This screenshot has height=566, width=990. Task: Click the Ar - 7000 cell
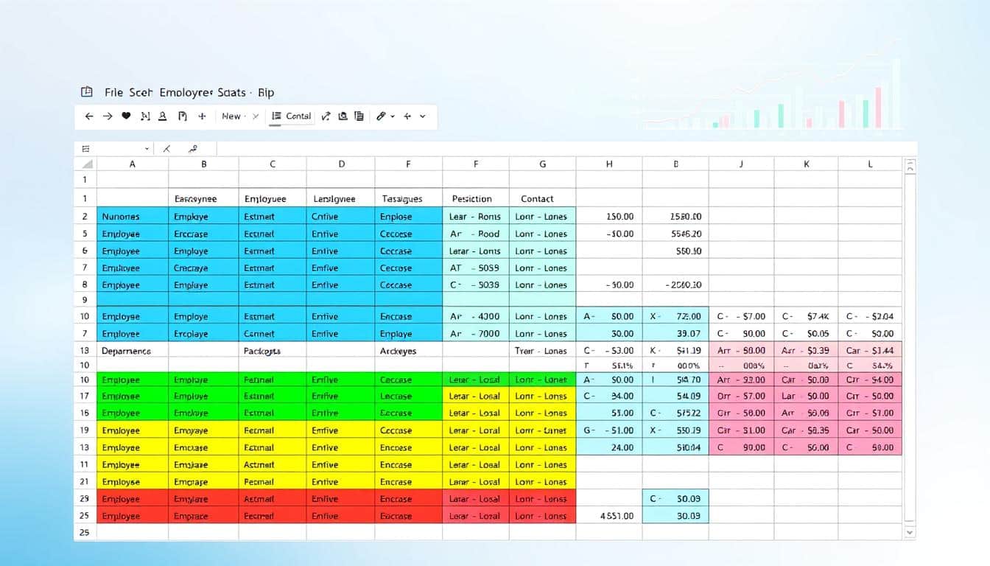476,334
